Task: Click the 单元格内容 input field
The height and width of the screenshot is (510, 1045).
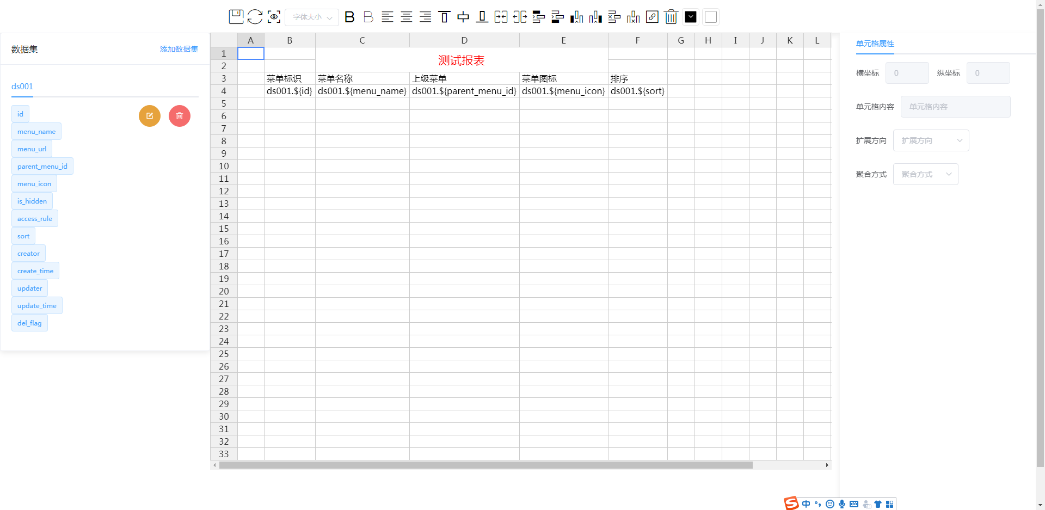Action: pos(956,107)
